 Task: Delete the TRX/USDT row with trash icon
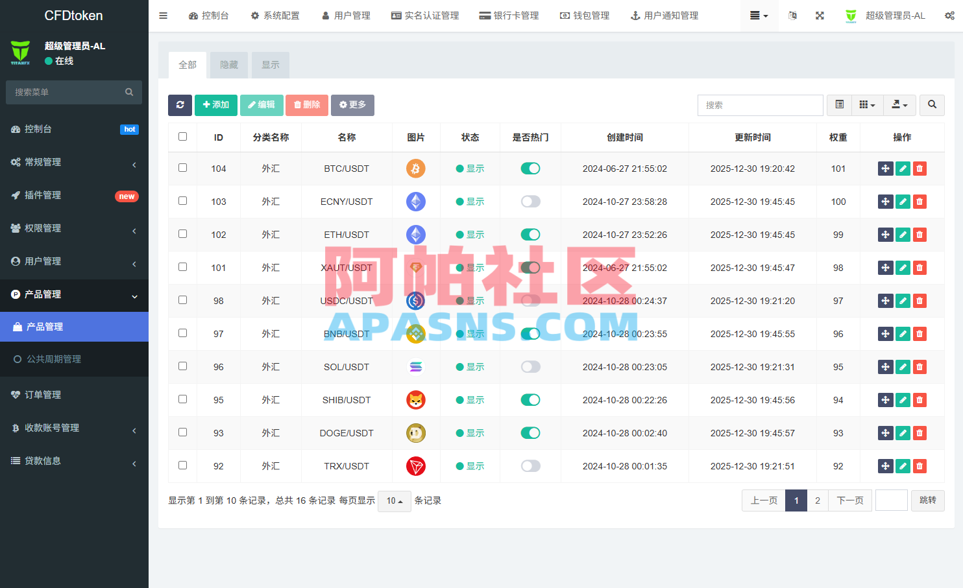pos(920,466)
